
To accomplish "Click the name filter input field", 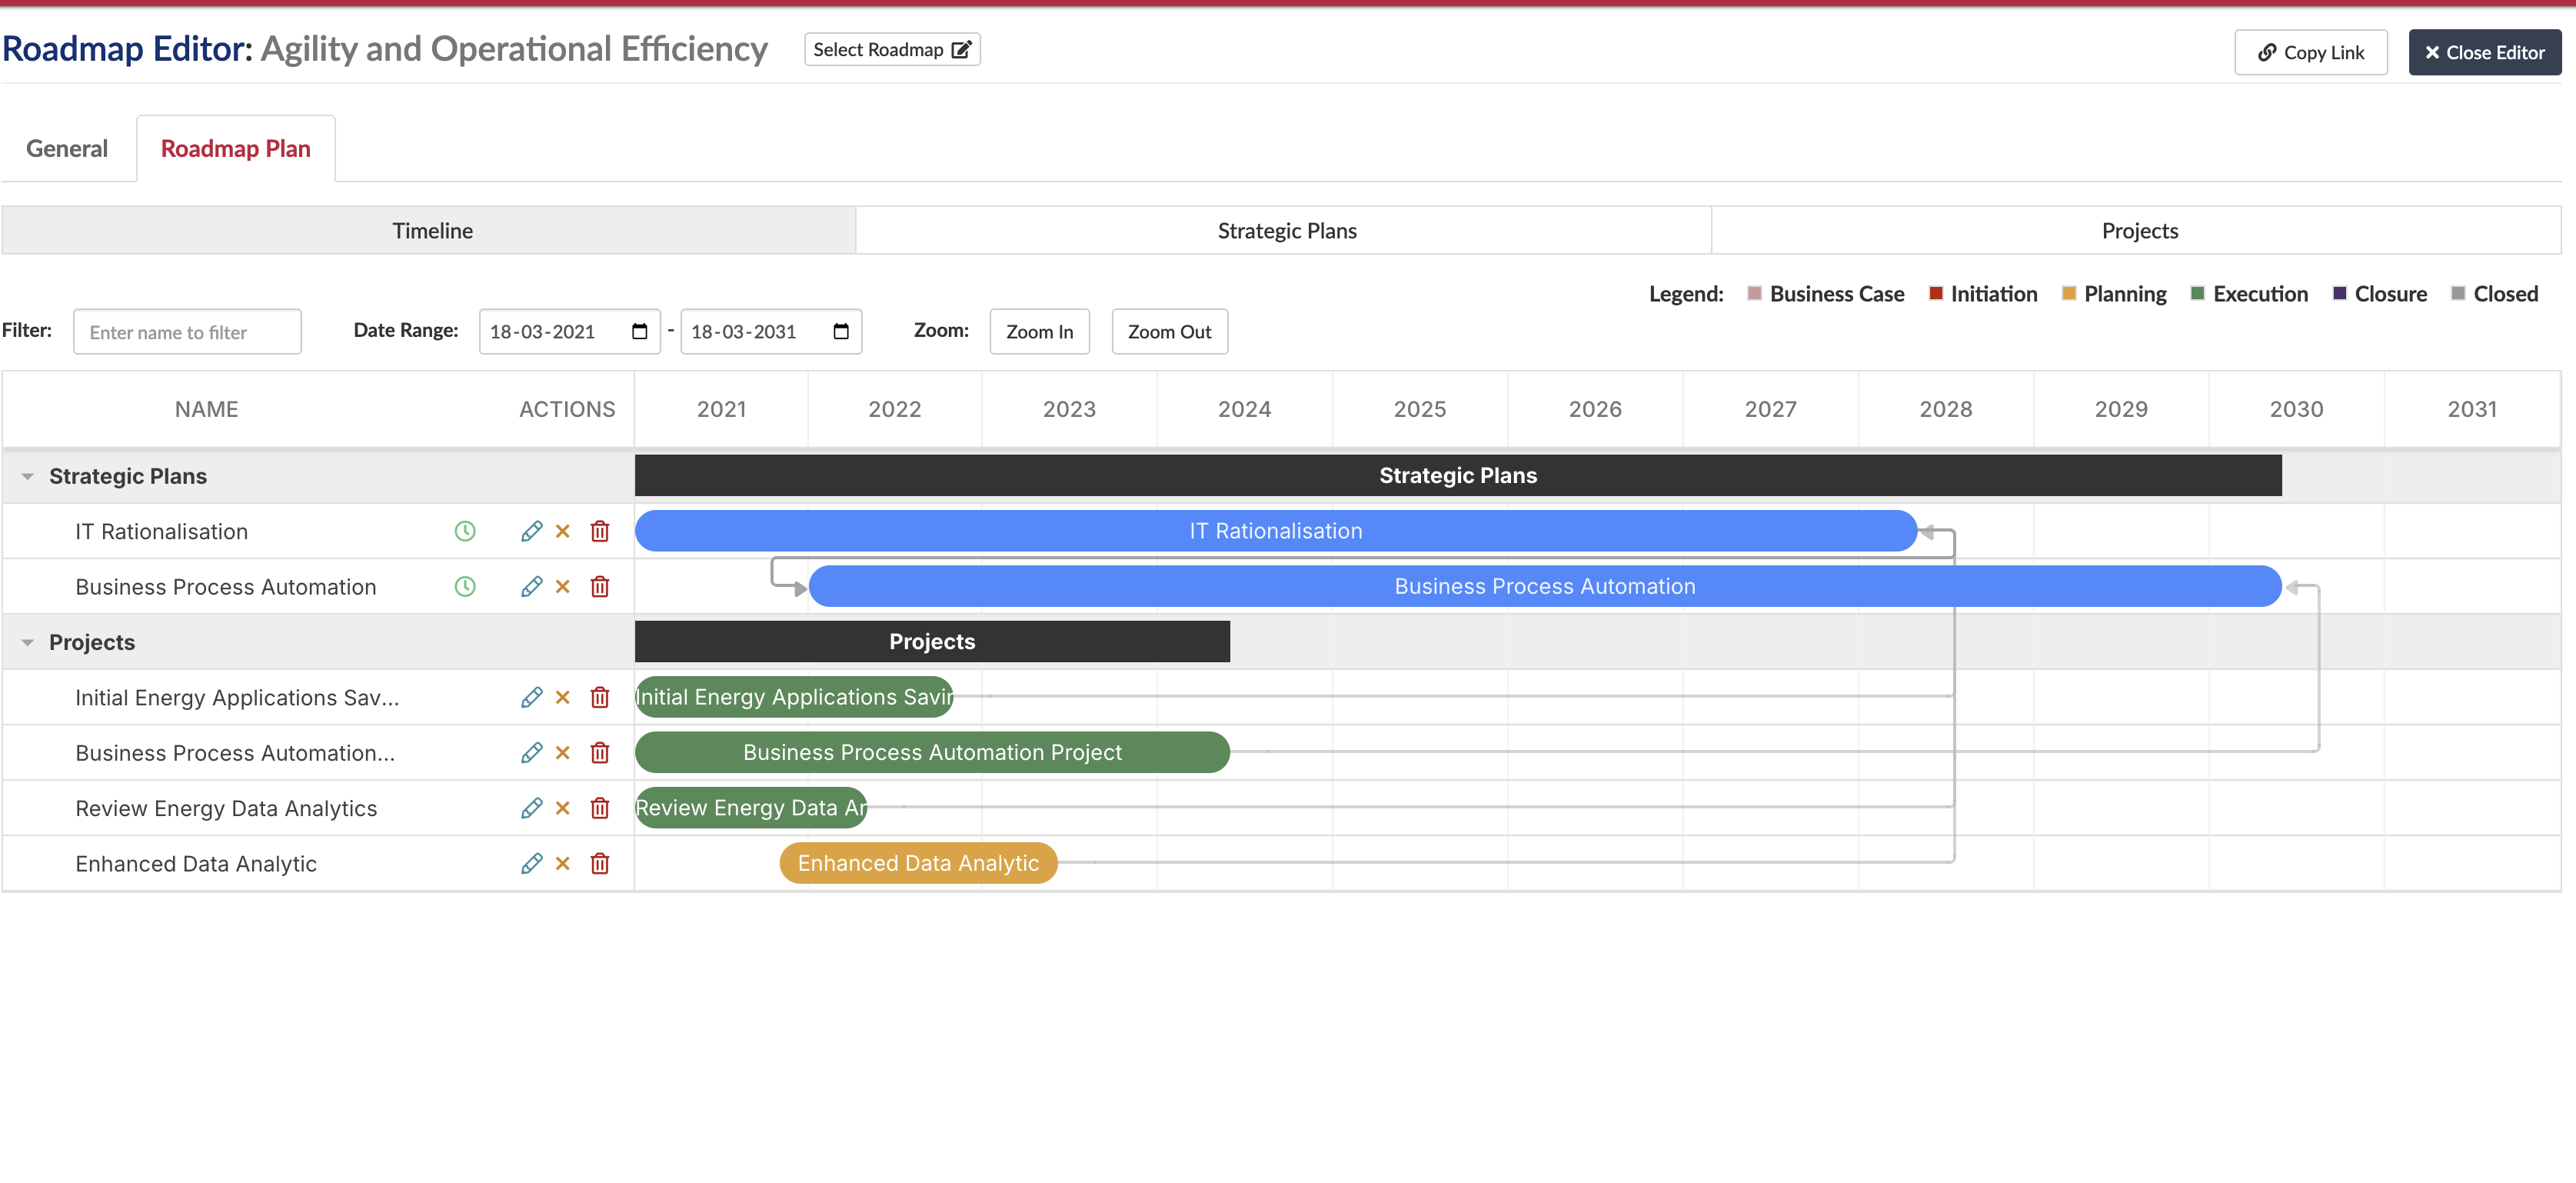I will point(187,331).
